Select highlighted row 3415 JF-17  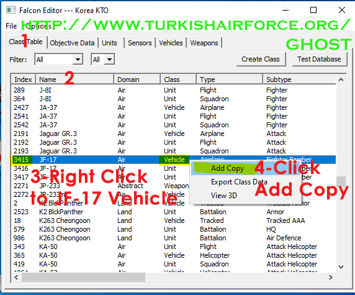tap(174, 160)
